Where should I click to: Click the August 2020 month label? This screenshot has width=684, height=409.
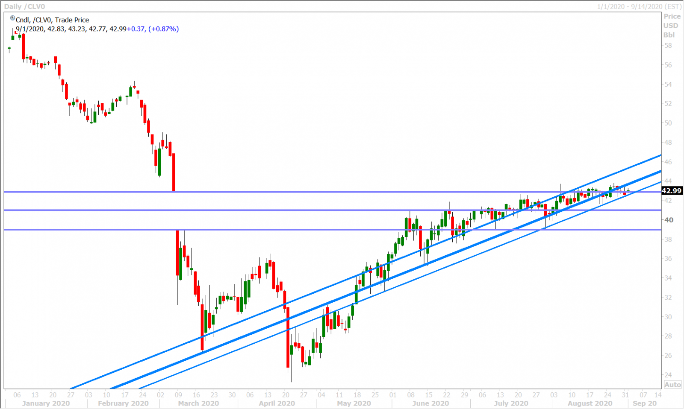pos(590,403)
